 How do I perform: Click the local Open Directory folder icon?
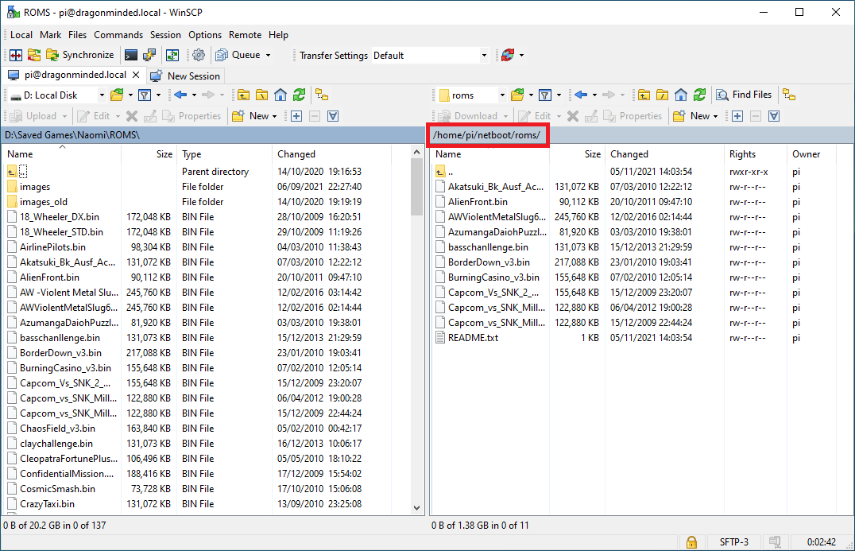tap(117, 95)
